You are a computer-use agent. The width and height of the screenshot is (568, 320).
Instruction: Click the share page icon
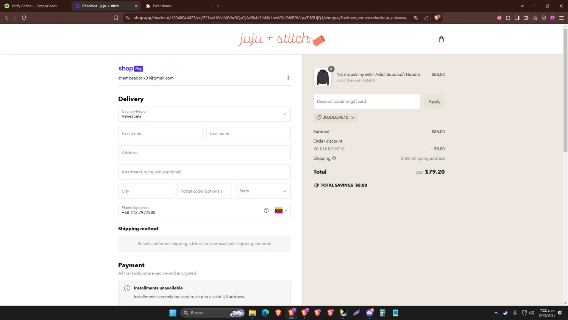pyautogui.click(x=426, y=18)
